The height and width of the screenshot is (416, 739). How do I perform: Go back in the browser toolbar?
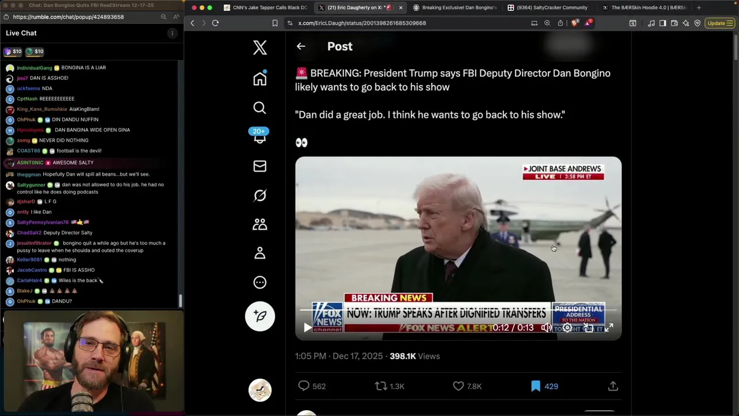[x=193, y=23]
